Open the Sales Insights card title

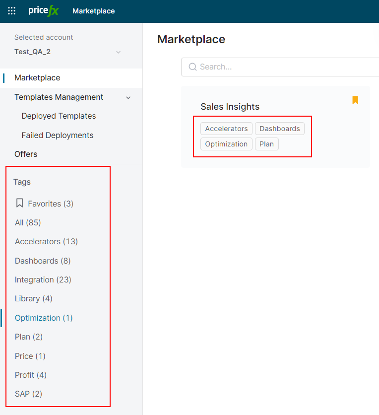(230, 107)
